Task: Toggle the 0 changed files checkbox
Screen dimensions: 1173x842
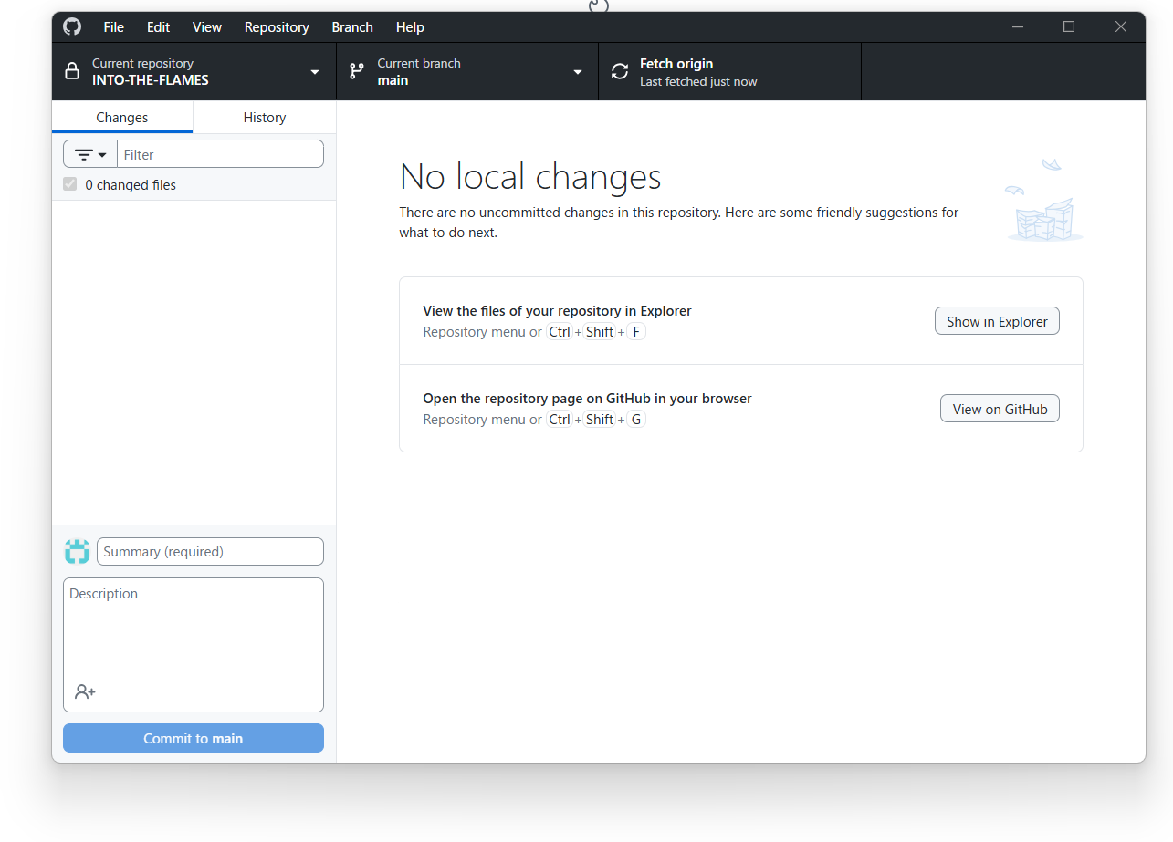Action: [70, 184]
